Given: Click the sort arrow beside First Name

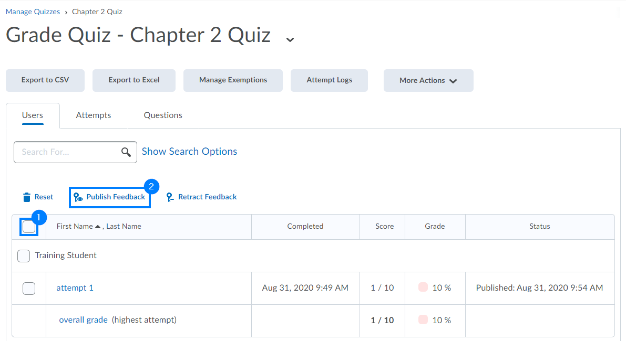Looking at the screenshot, I should (x=98, y=227).
